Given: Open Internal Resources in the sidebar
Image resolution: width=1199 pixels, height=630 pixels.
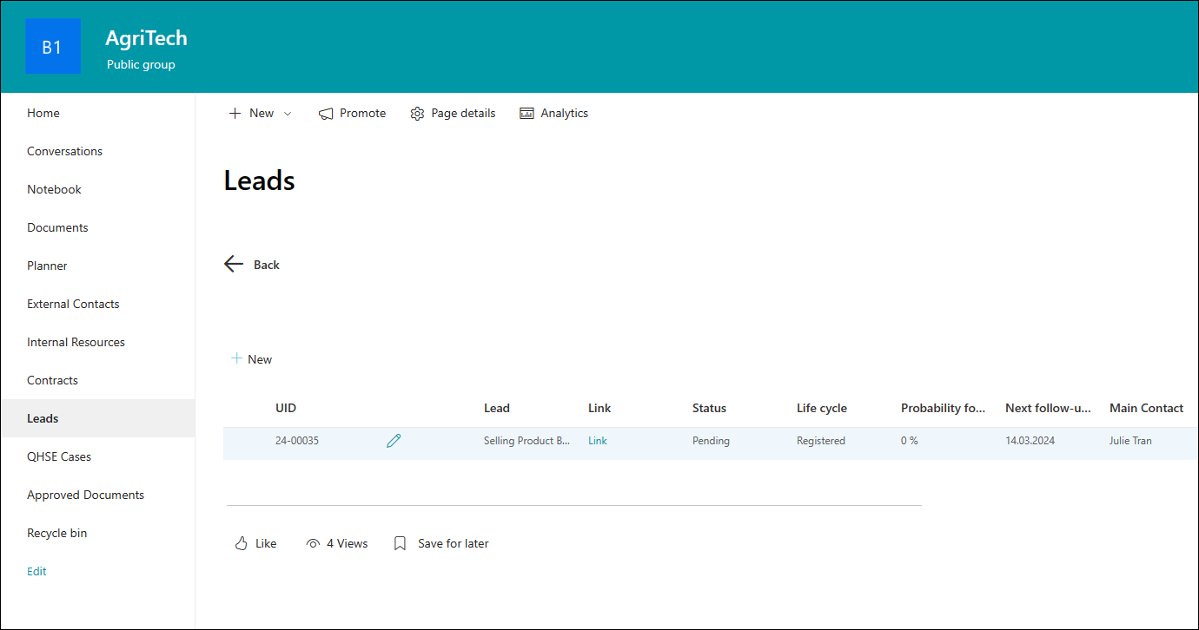Looking at the screenshot, I should point(76,342).
